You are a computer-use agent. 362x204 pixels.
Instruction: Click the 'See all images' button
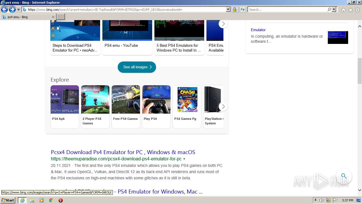(x=137, y=67)
